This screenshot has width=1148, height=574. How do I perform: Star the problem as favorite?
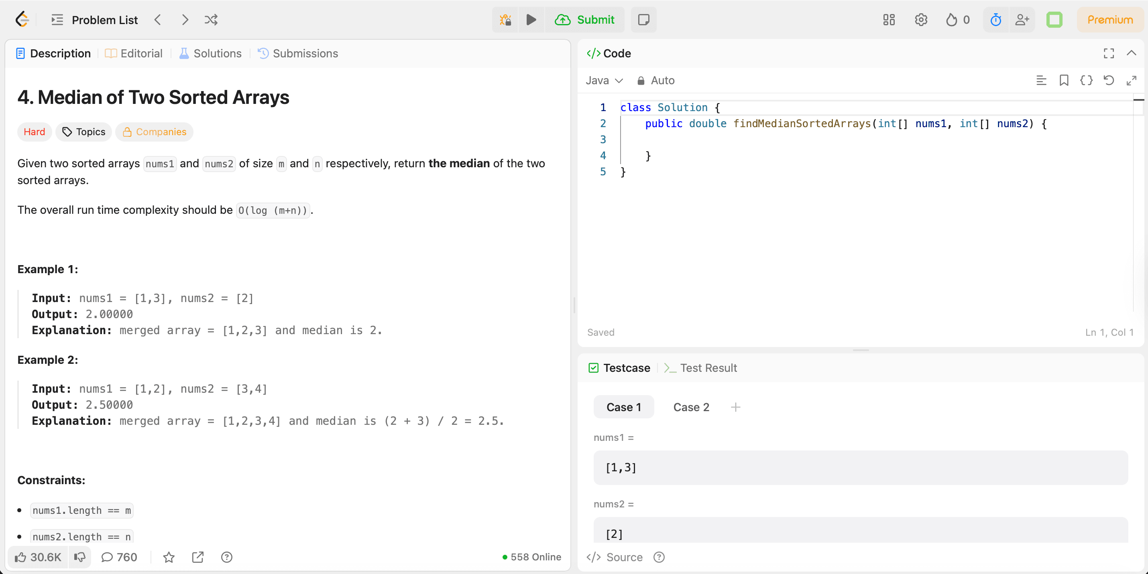169,557
